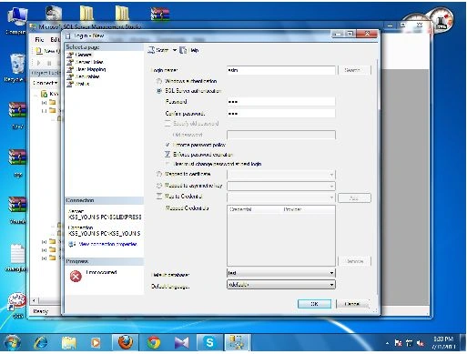This screenshot has height=354, width=467.
Task: Open Windows Media Player from the taskbar
Action: tap(96, 343)
